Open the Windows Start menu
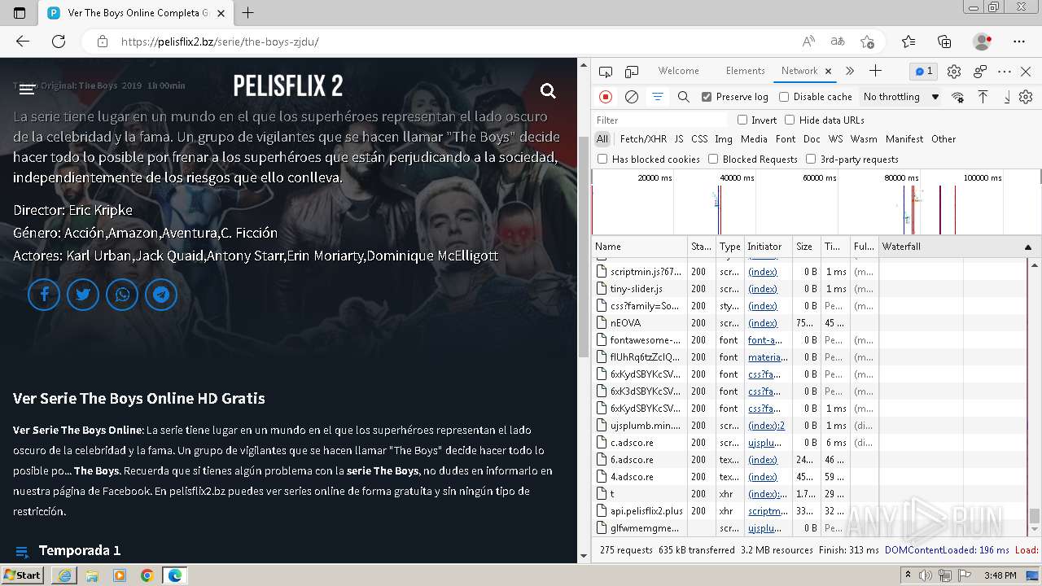This screenshot has height=586, width=1042. point(23,575)
